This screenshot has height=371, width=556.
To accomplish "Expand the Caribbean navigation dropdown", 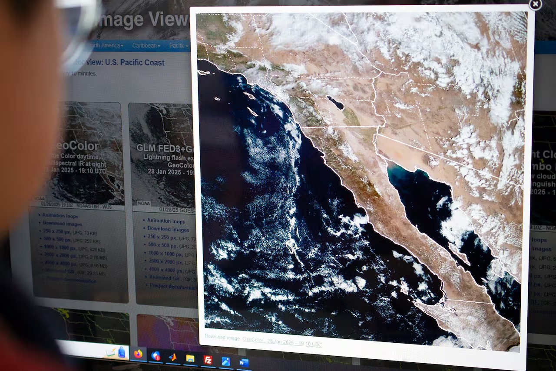I will (146, 46).
